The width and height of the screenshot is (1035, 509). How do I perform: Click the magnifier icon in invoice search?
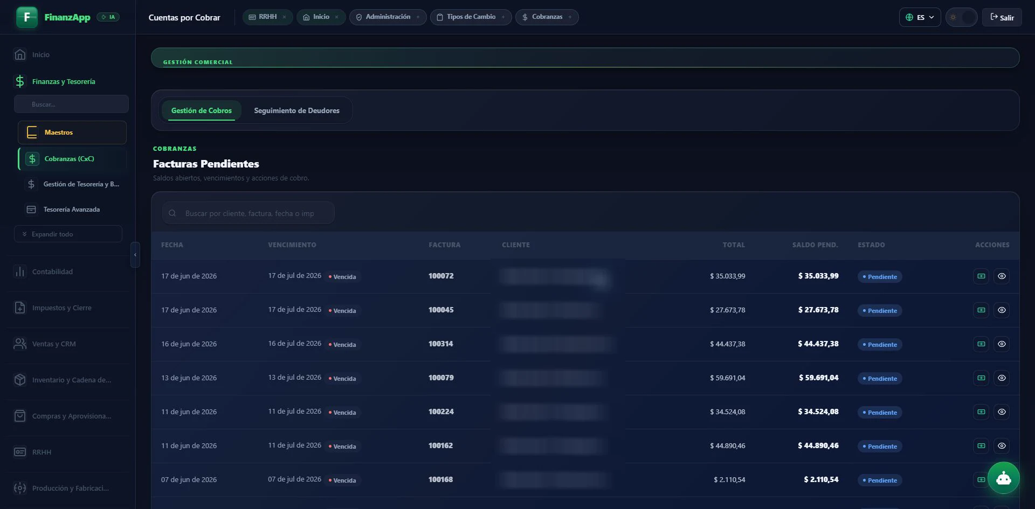tap(172, 213)
